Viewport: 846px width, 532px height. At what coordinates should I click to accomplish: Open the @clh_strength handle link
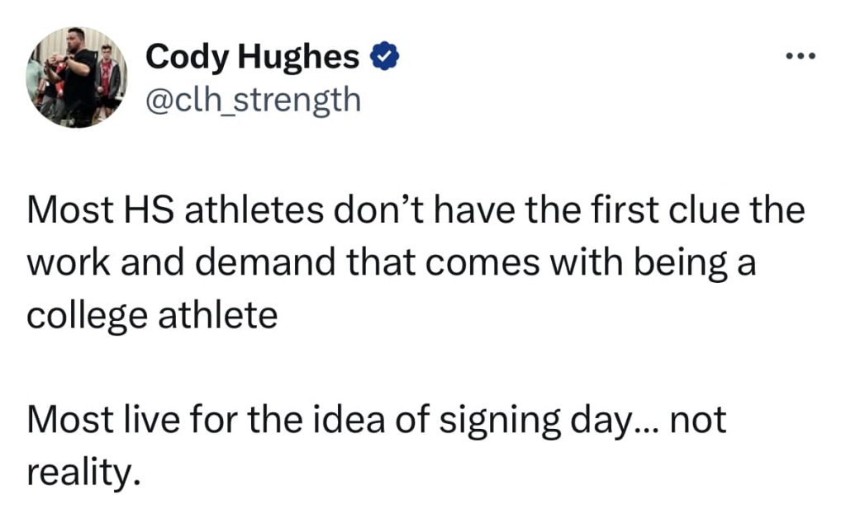tap(253, 100)
